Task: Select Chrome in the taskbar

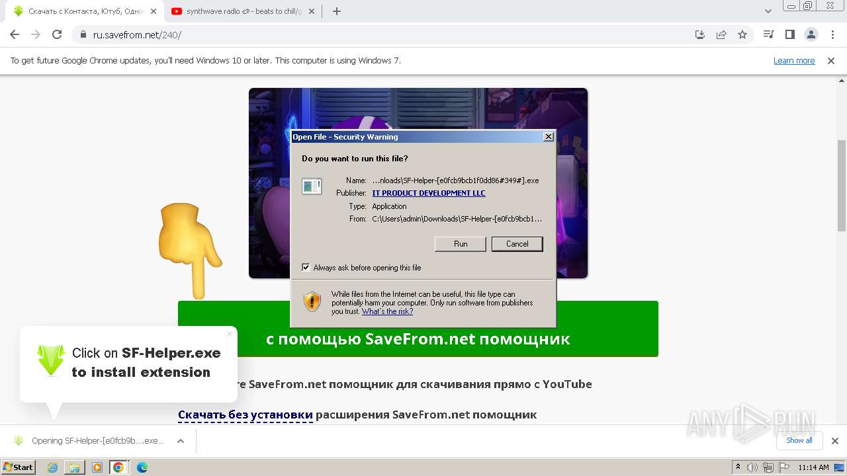Action: [118, 467]
